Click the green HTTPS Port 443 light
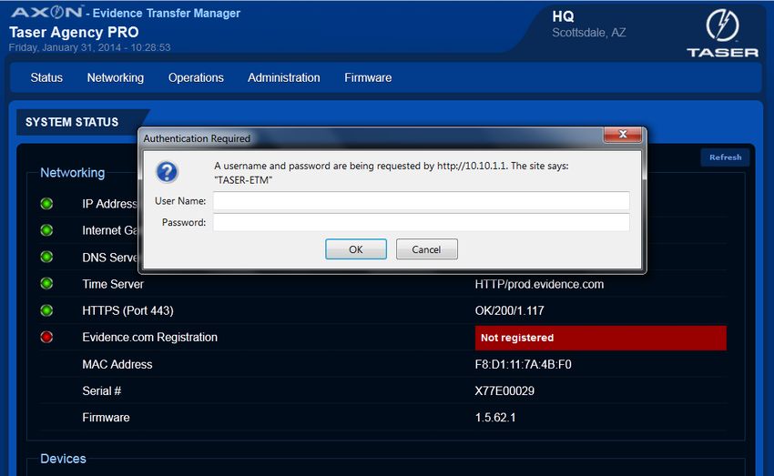The height and width of the screenshot is (476, 774). click(46, 310)
